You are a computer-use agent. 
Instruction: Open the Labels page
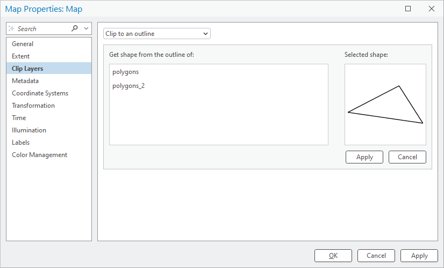21,143
